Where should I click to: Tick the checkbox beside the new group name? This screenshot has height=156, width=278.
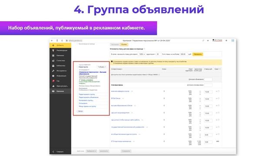pos(77,67)
